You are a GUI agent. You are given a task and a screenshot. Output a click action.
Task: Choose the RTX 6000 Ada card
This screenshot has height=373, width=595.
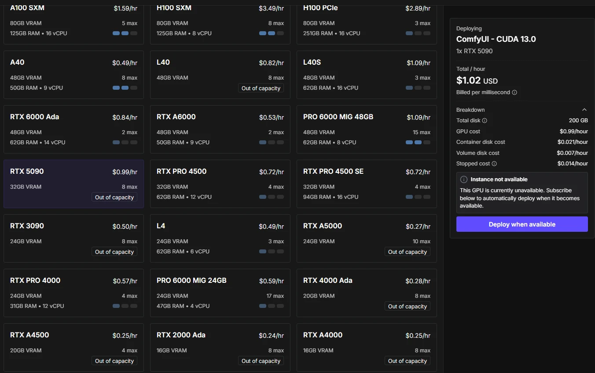coord(73,129)
